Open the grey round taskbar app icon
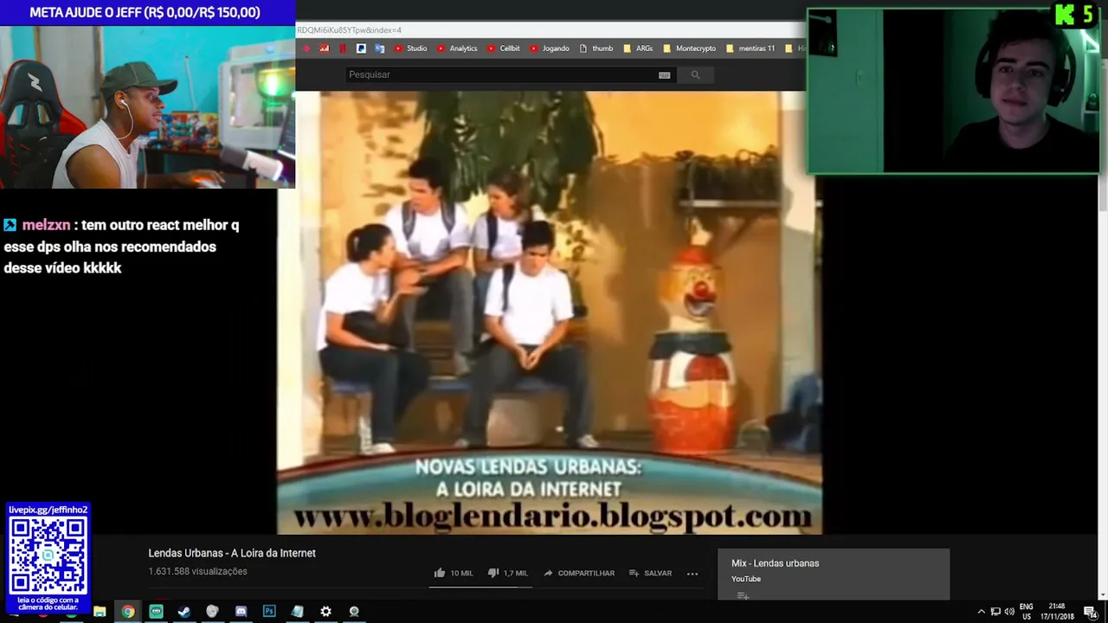The width and height of the screenshot is (1108, 623). click(212, 612)
